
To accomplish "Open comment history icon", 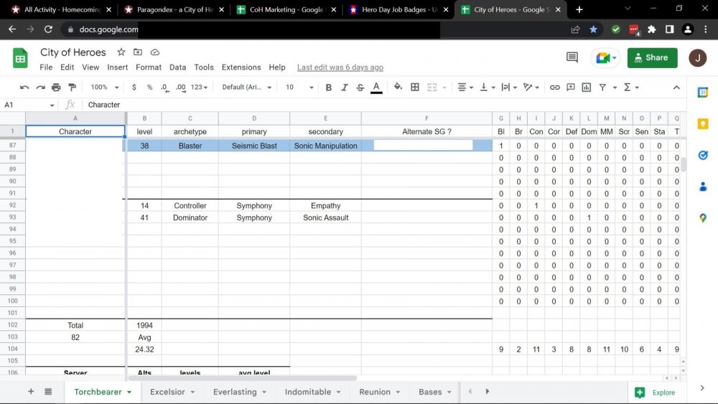I will (572, 57).
